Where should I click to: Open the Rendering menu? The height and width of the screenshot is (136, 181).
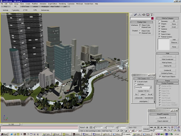(x=62, y=4)
